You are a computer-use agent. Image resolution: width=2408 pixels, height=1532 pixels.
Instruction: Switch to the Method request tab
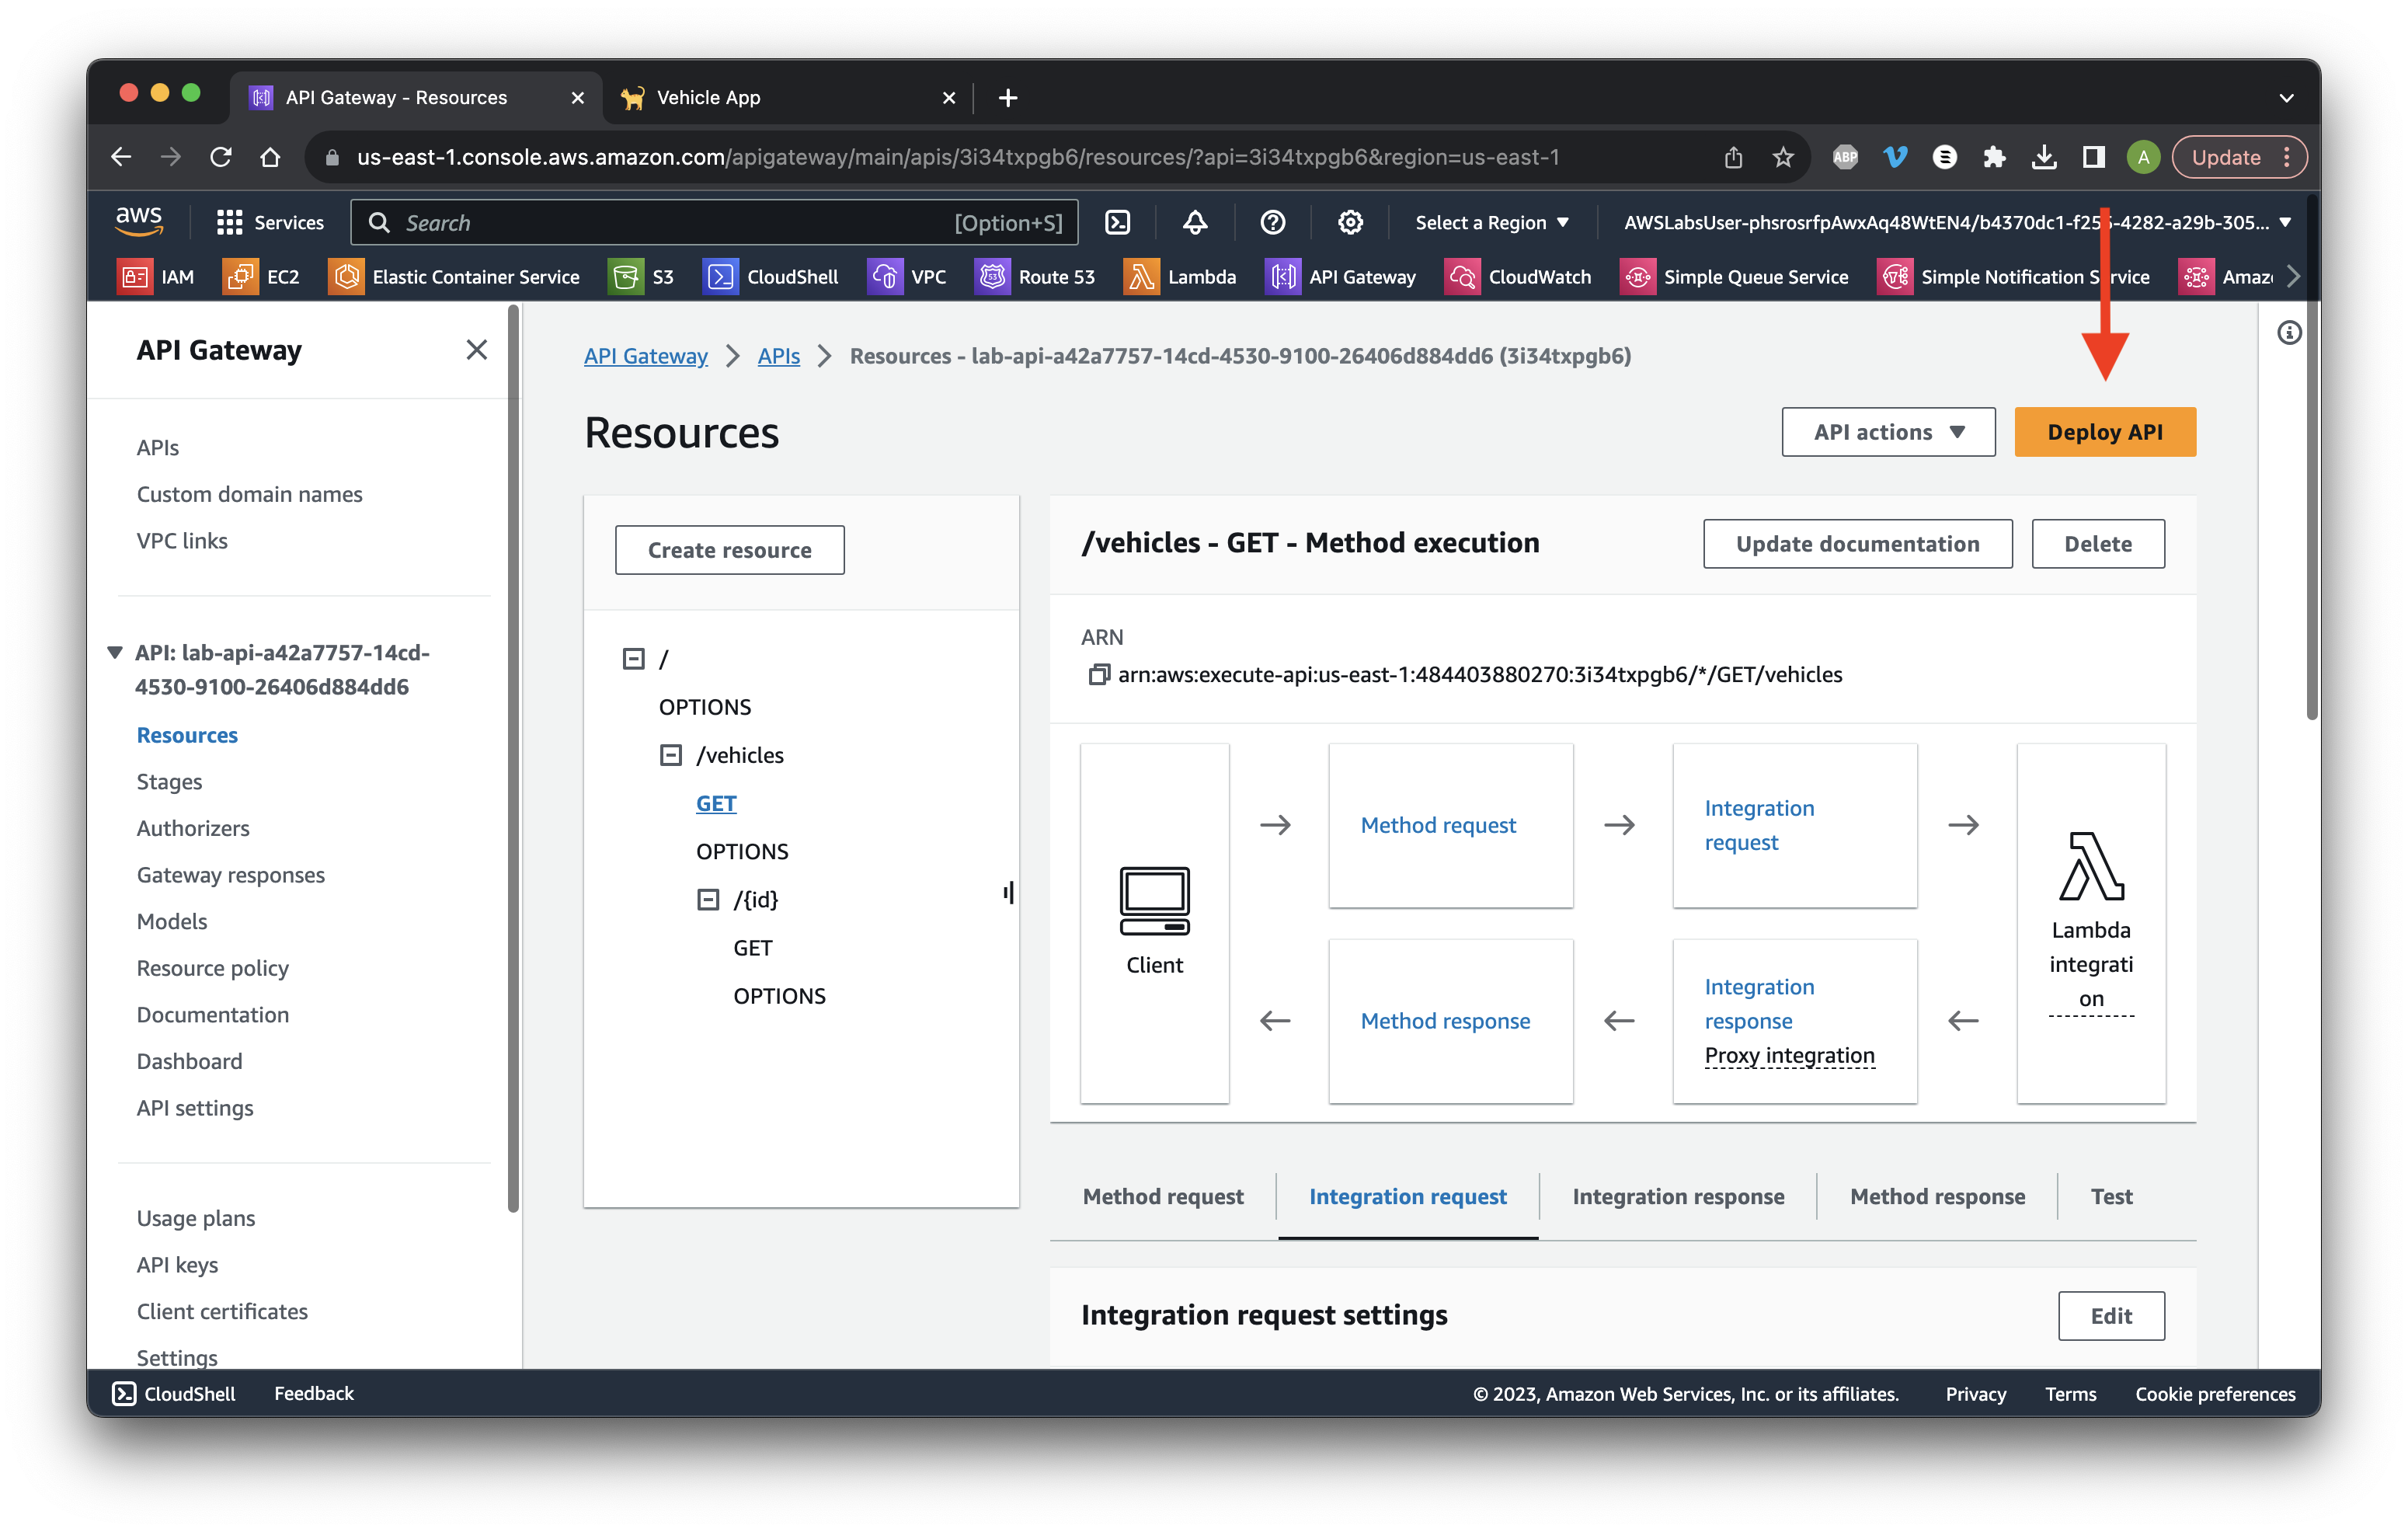1162,1196
